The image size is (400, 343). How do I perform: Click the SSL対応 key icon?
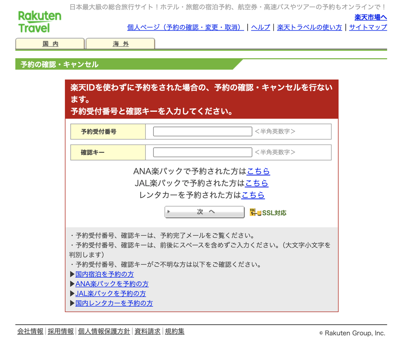point(255,213)
